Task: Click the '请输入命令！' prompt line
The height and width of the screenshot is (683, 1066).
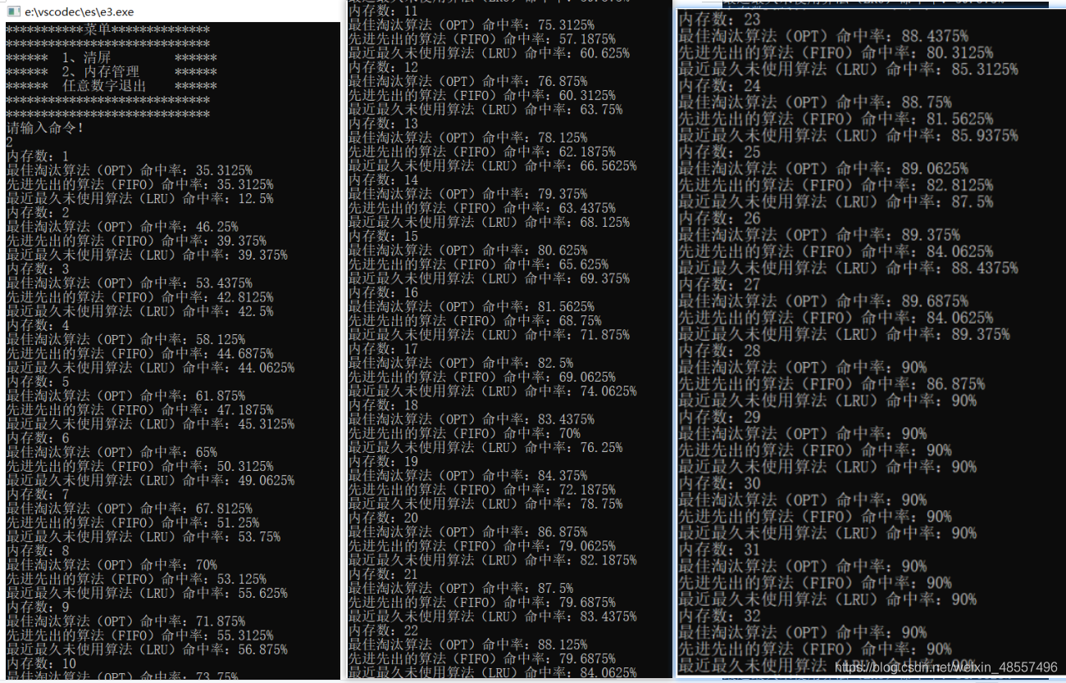Action: point(46,129)
